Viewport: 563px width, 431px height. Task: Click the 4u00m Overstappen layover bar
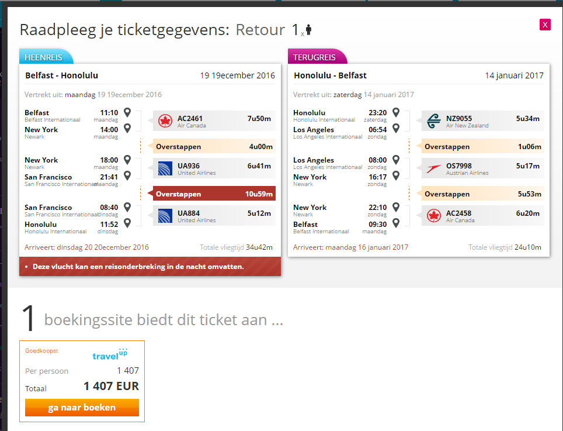(x=214, y=146)
